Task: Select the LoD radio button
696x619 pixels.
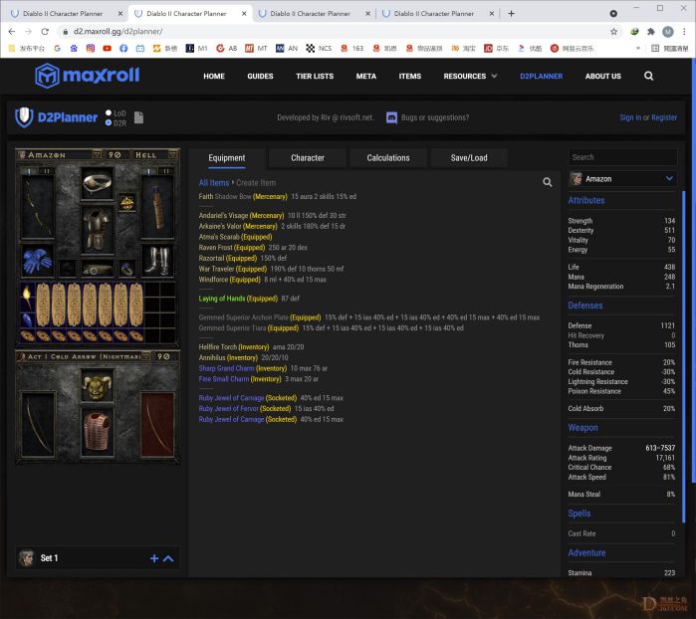Action: tap(109, 113)
